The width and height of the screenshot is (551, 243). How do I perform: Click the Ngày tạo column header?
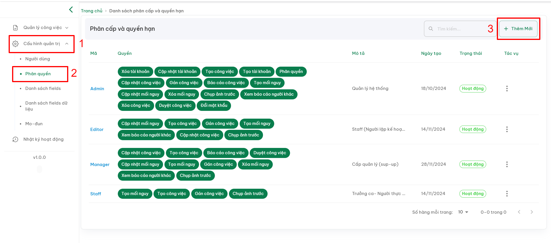pyautogui.click(x=431, y=53)
